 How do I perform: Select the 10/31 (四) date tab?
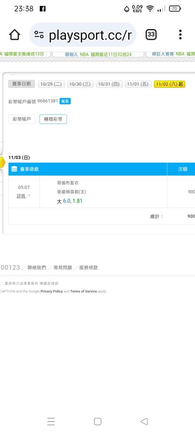click(x=109, y=84)
